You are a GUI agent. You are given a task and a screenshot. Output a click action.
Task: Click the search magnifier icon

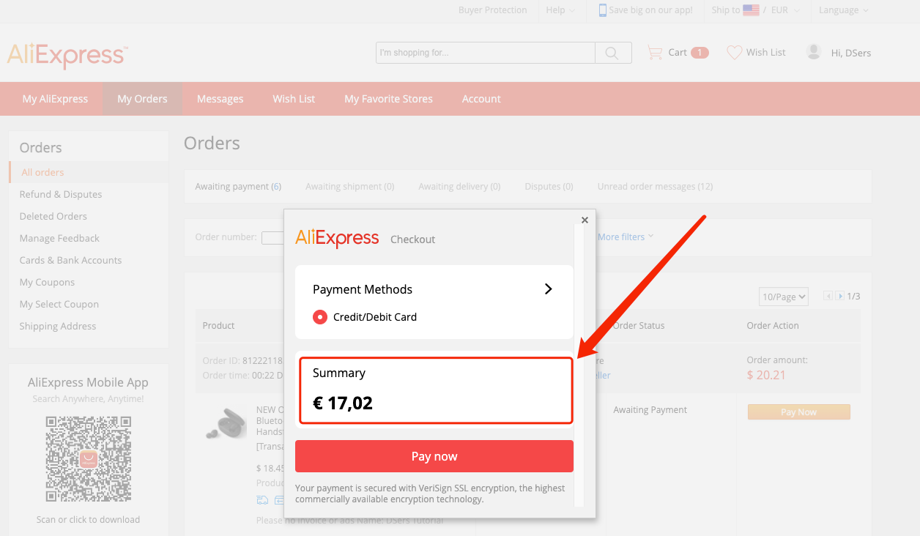click(x=613, y=53)
